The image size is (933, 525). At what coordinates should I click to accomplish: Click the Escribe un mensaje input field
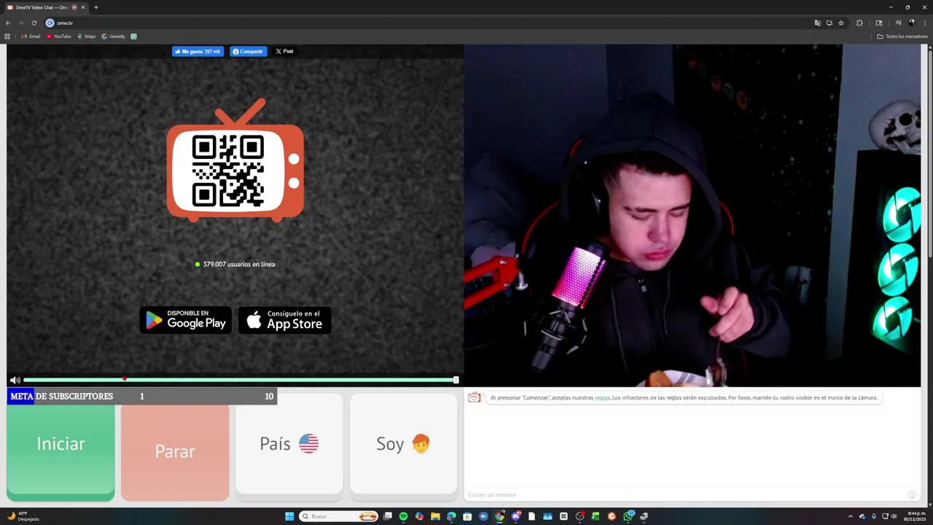point(685,495)
